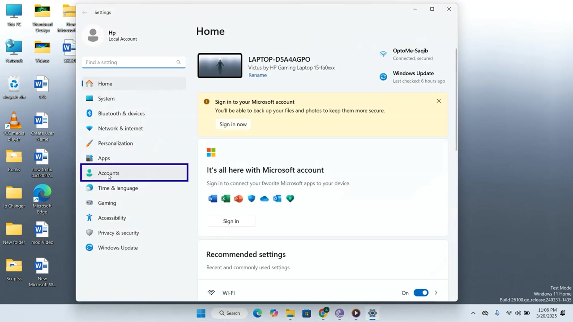The width and height of the screenshot is (573, 322).
Task: Click the Find a setting search box
Action: pyautogui.click(x=134, y=62)
